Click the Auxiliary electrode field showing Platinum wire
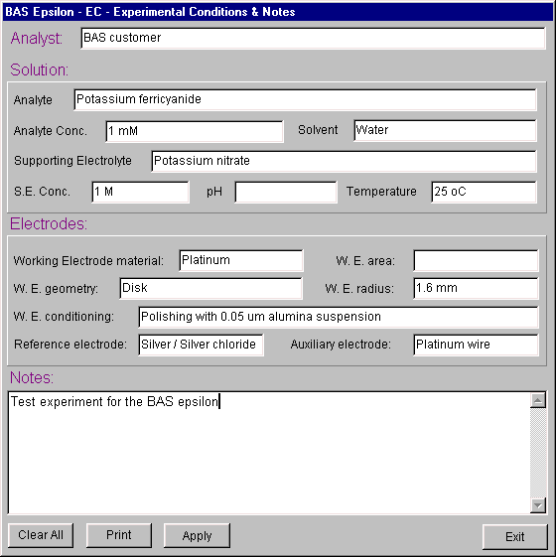Viewport: 556px width, 557px height. coord(476,345)
